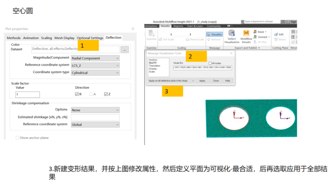Open Moldflow Results export icon
The image size is (332, 184).
246,33
